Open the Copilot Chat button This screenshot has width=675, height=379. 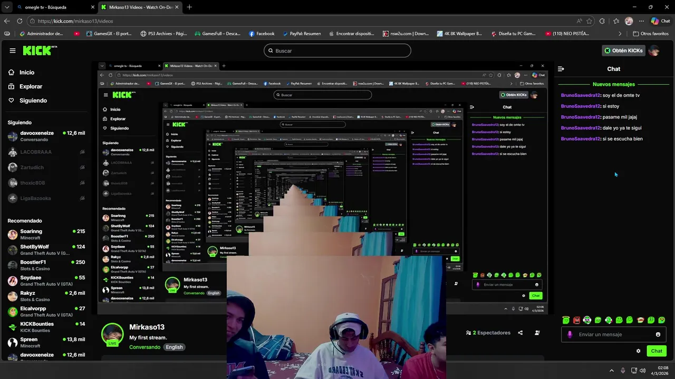660,21
